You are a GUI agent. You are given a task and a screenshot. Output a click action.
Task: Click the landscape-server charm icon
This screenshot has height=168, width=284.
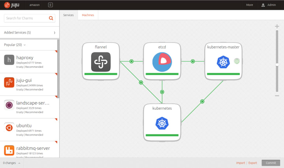pos(9,105)
